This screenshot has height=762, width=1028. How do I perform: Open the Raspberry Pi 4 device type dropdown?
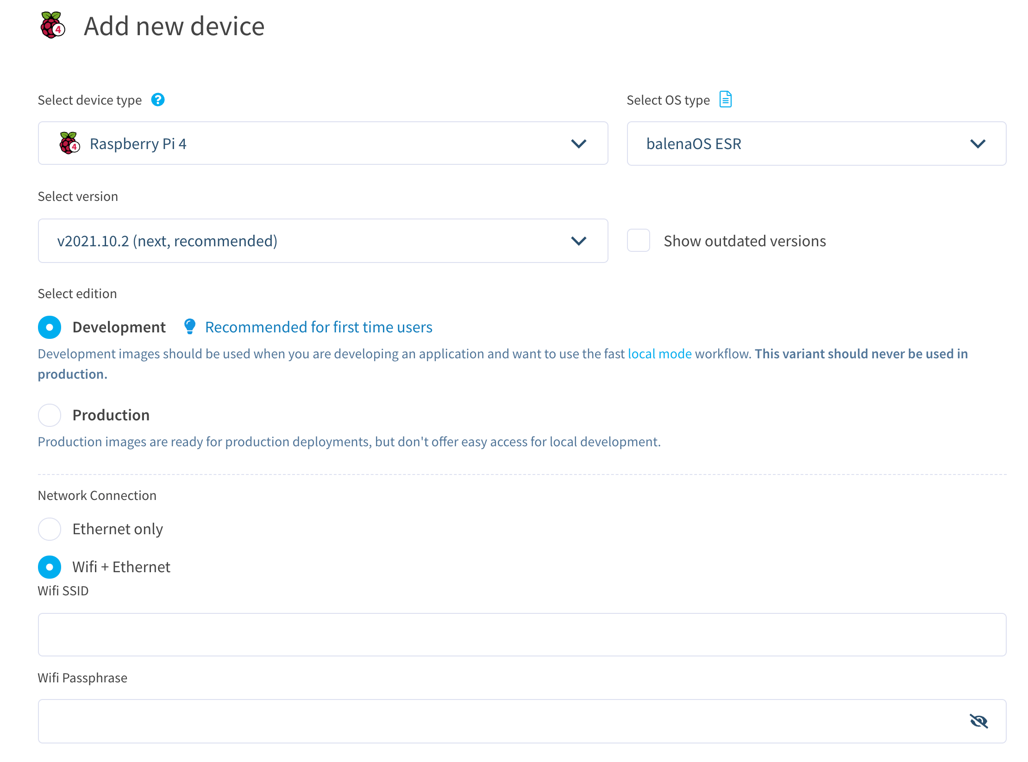coord(322,144)
